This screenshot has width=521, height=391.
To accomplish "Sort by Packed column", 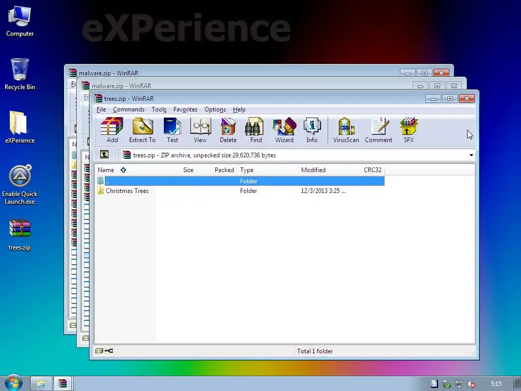I will coord(216,170).
